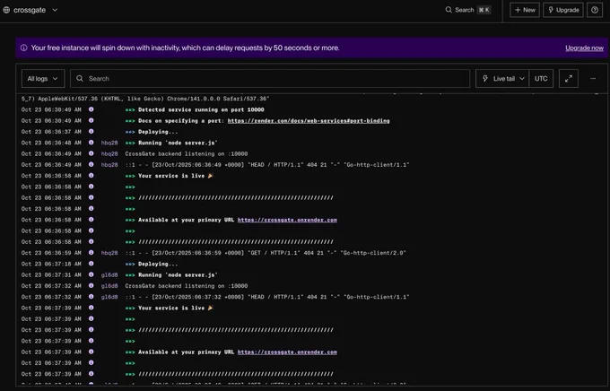The image size is (610, 391).
Task: Open the render.com port-binding docs link
Action: 309,120
